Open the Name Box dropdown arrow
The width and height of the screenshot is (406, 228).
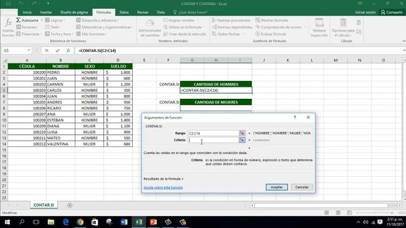pyautogui.click(x=29, y=51)
